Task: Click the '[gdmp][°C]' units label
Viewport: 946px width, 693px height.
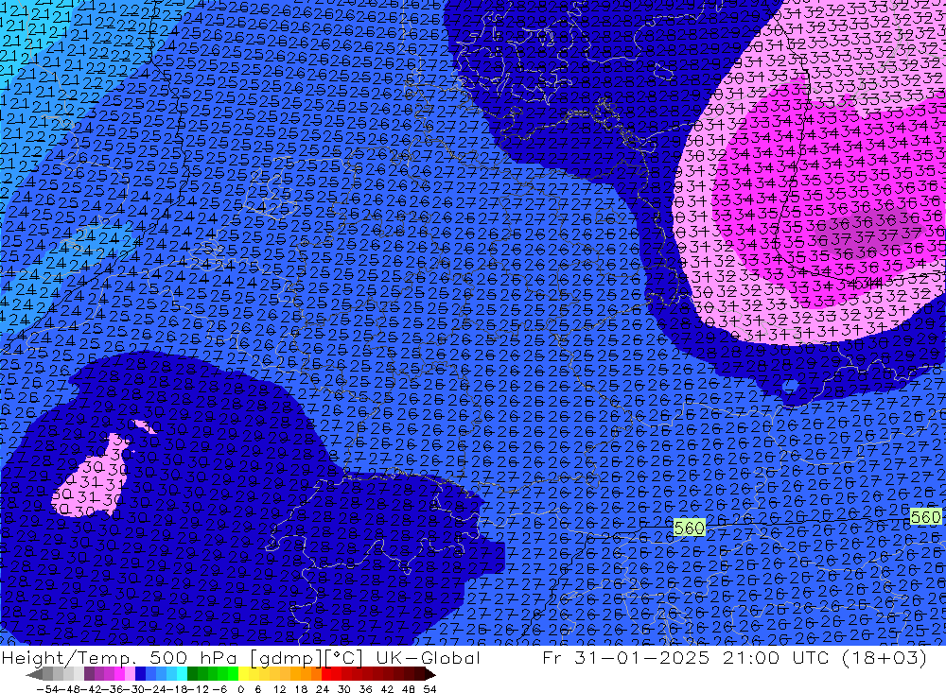Action: 307,658
